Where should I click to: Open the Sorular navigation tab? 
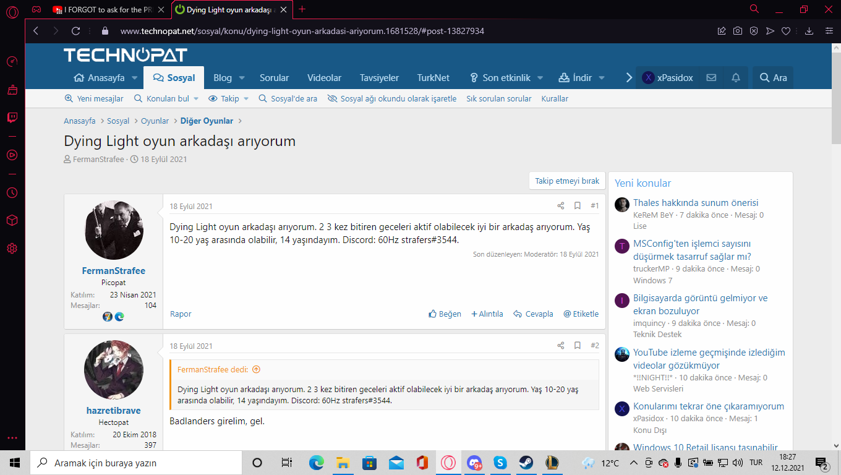pos(274,78)
